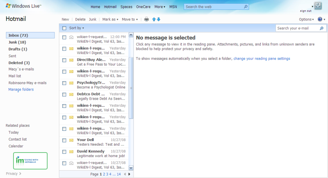Open the Deleted (3) folder
Screen dimensions: 328x178
tap(19, 63)
